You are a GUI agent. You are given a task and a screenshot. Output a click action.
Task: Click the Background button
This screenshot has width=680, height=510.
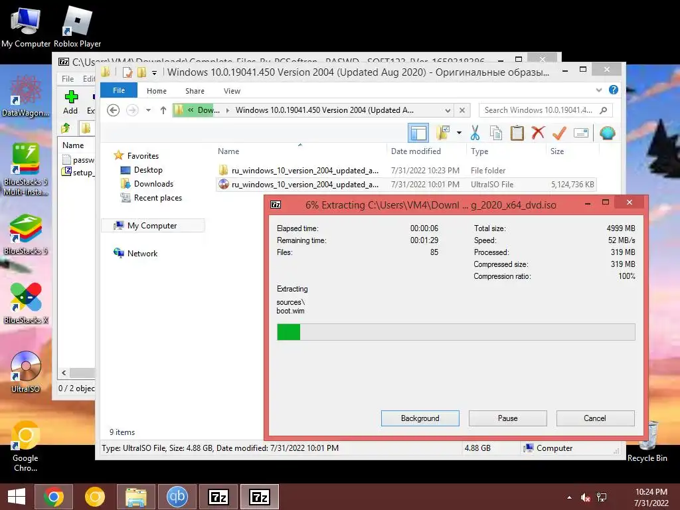pos(420,418)
